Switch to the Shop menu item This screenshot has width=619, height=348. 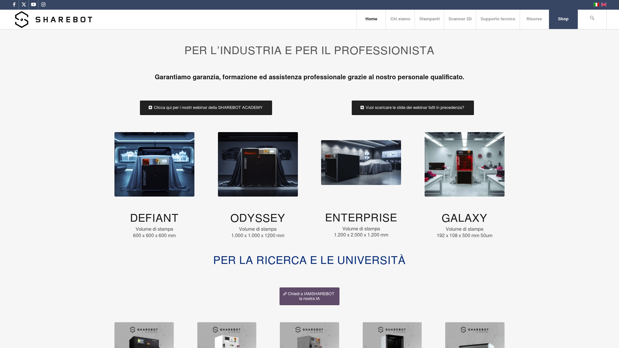563,19
